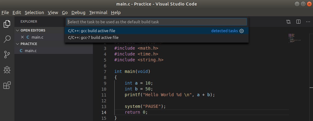Open the More Actions ellipsis menu
Screen dimensions: 313x121
point(308,21)
